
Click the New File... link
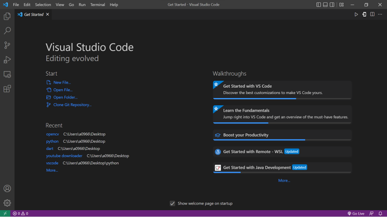[x=62, y=83]
